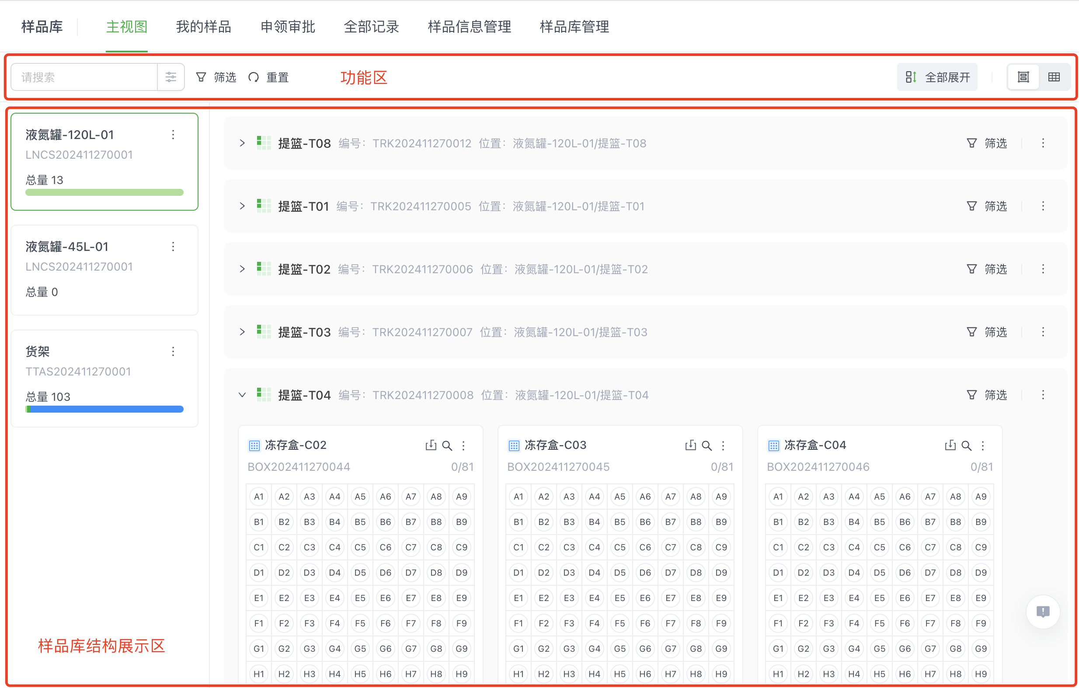Click the 重置 reset icon
The height and width of the screenshot is (688, 1079).
coord(254,76)
